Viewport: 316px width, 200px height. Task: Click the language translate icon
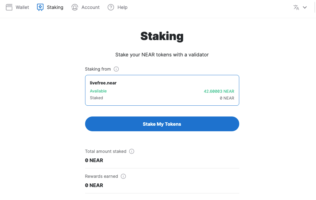(x=296, y=7)
